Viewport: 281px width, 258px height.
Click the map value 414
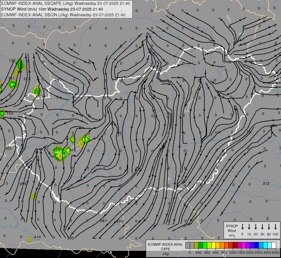[37, 237]
